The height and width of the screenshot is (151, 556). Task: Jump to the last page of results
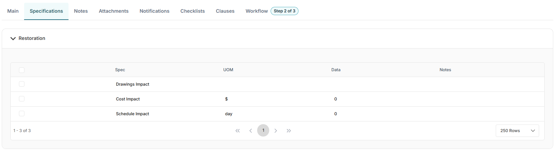(289, 131)
